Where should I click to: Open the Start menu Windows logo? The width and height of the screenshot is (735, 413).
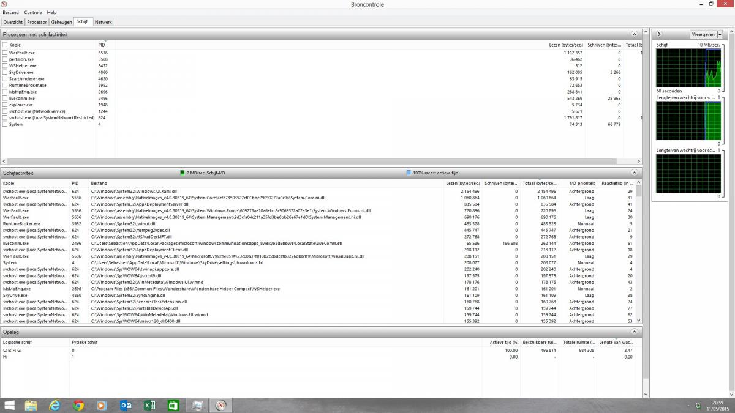[x=9, y=405]
